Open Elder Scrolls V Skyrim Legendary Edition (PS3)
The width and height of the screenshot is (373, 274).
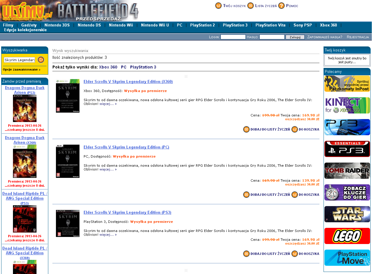click(127, 212)
